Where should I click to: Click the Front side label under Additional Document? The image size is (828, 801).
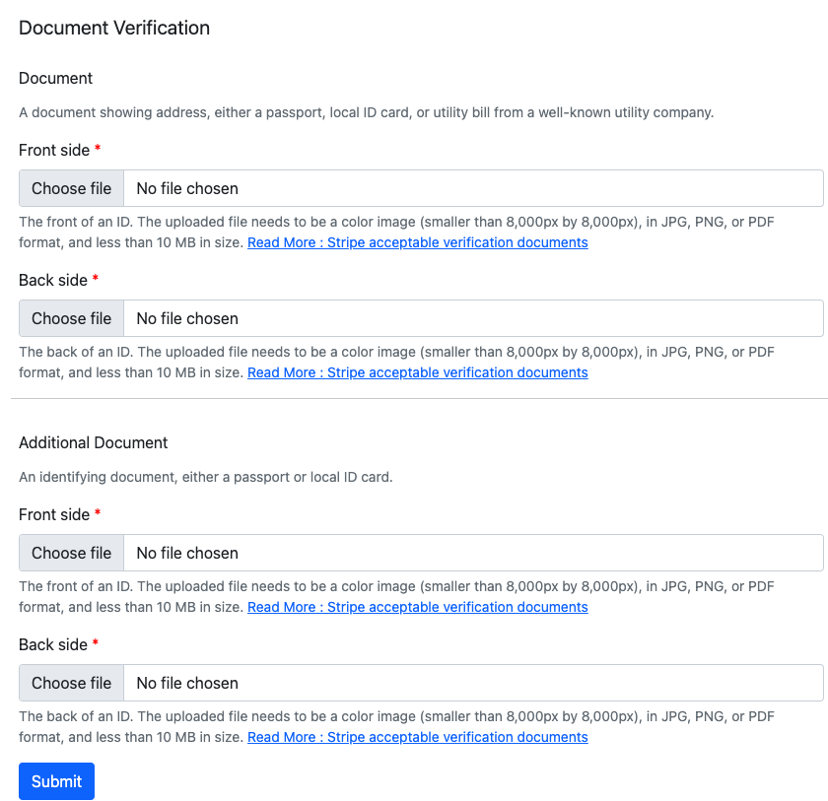click(53, 514)
